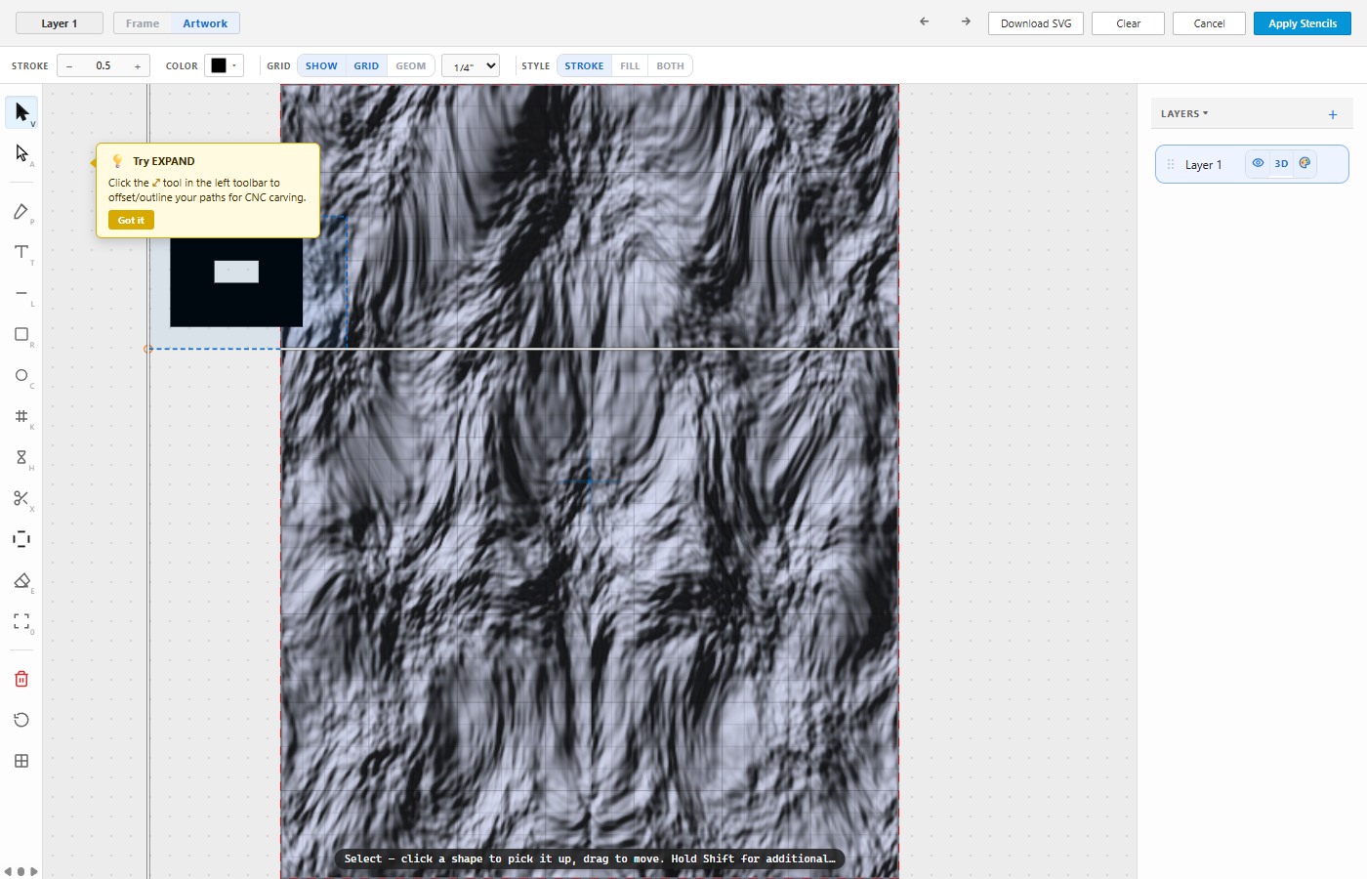Expand the LAYERS panel menu
This screenshot has width=1367, height=879.
coord(1184,114)
